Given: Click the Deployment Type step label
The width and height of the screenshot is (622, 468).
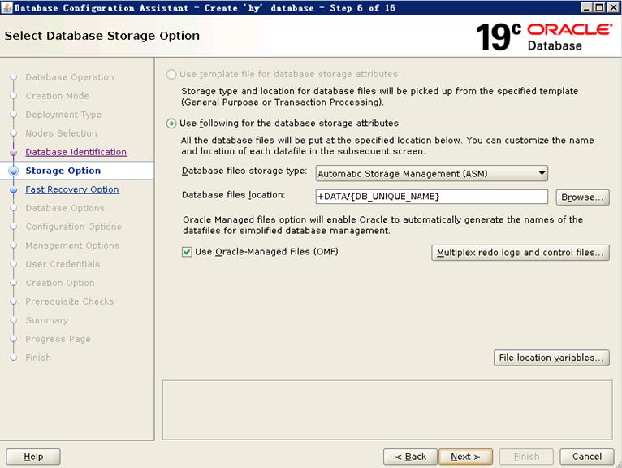Looking at the screenshot, I should [x=63, y=115].
